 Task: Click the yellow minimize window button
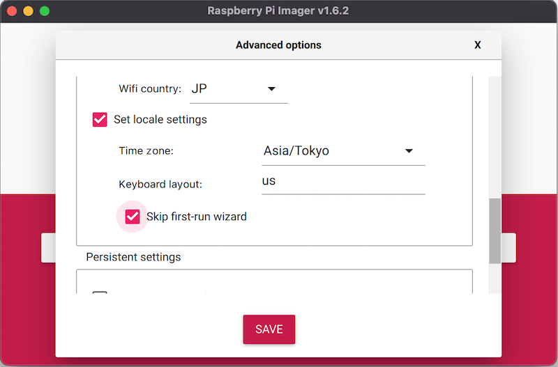[x=28, y=11]
